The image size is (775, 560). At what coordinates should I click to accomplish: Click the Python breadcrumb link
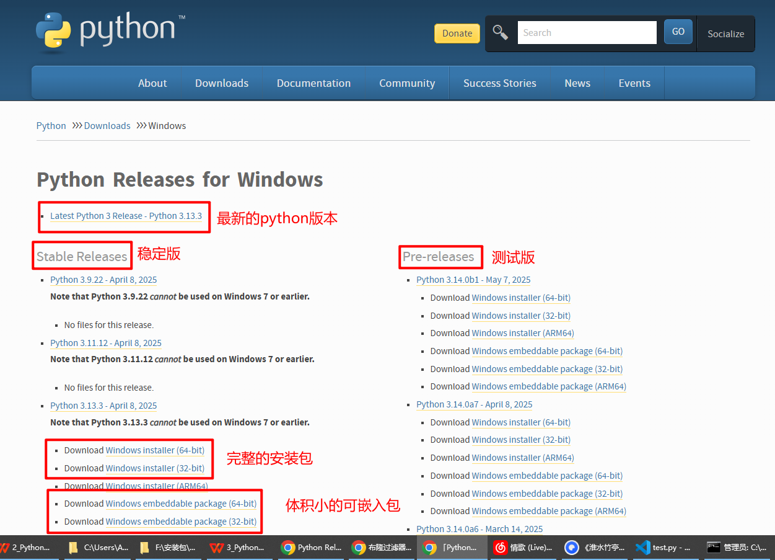tap(51, 126)
